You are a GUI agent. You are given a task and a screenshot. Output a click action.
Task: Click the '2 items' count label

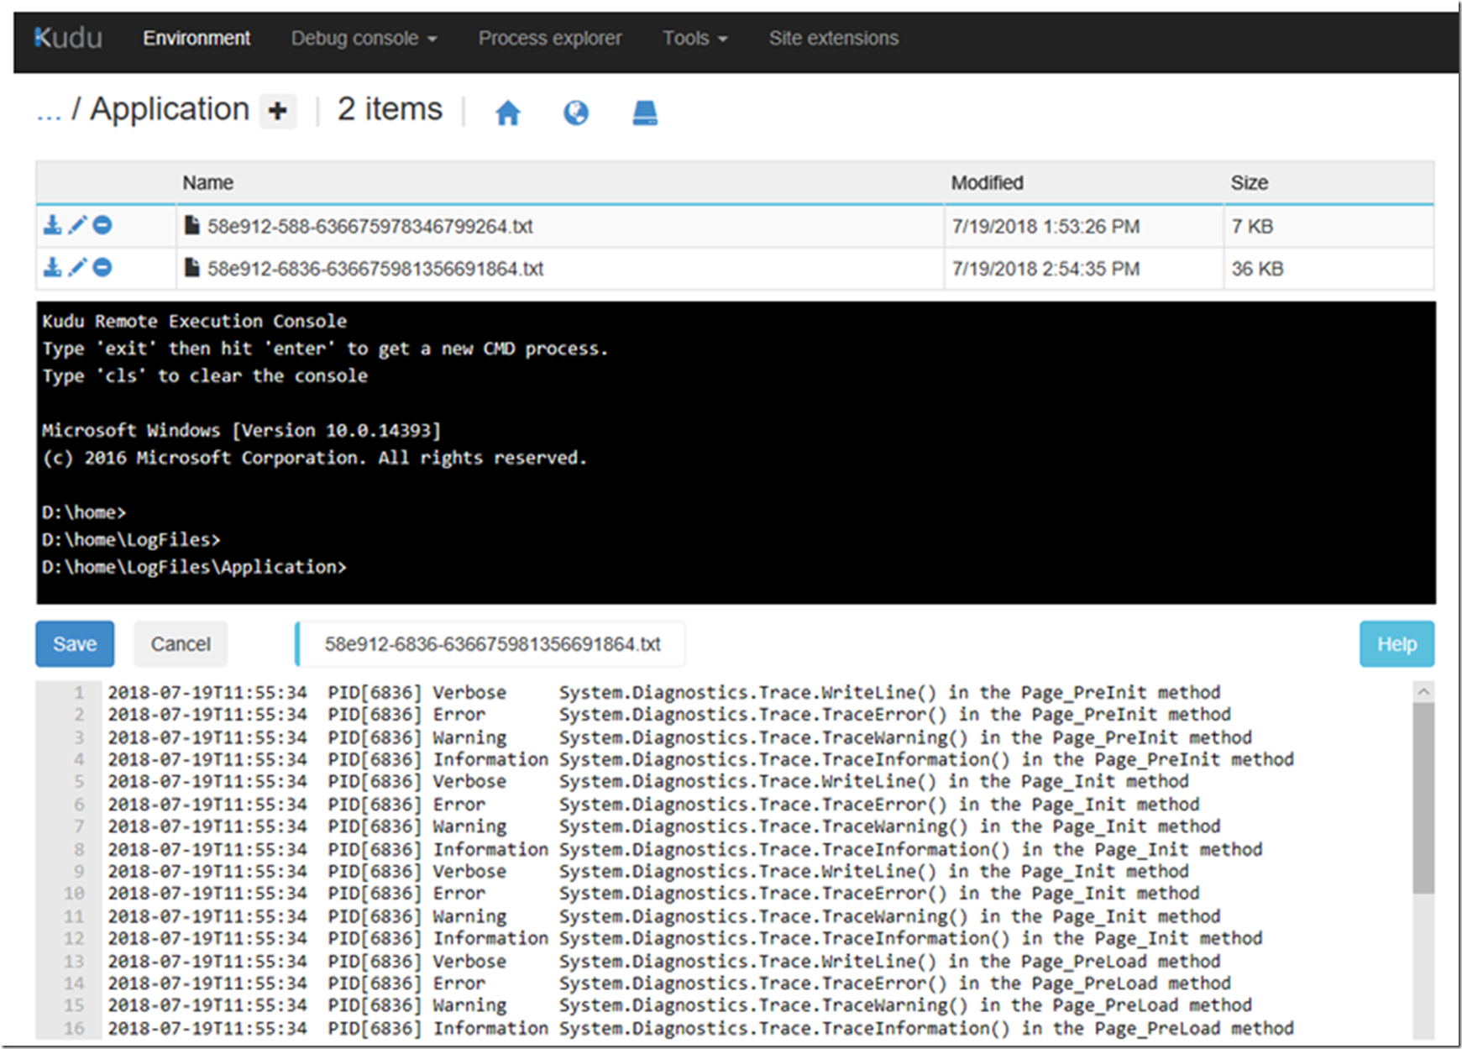point(390,109)
